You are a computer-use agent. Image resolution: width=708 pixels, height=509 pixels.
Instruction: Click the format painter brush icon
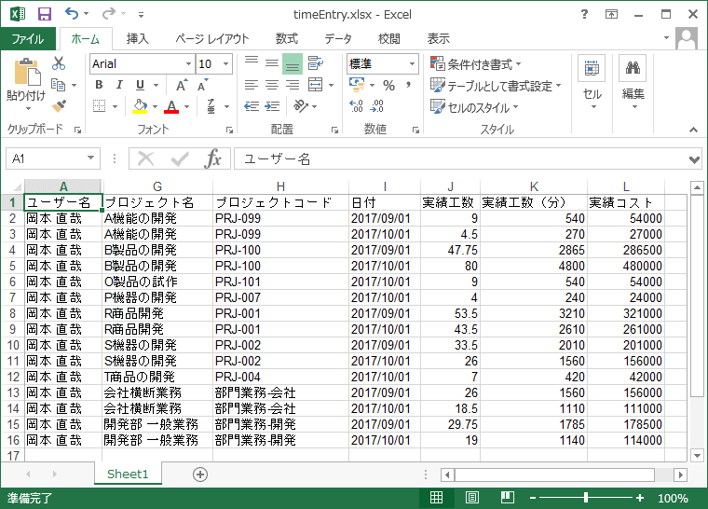[x=59, y=105]
